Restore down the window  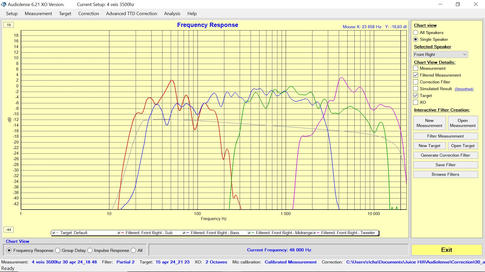[x=458, y=4]
